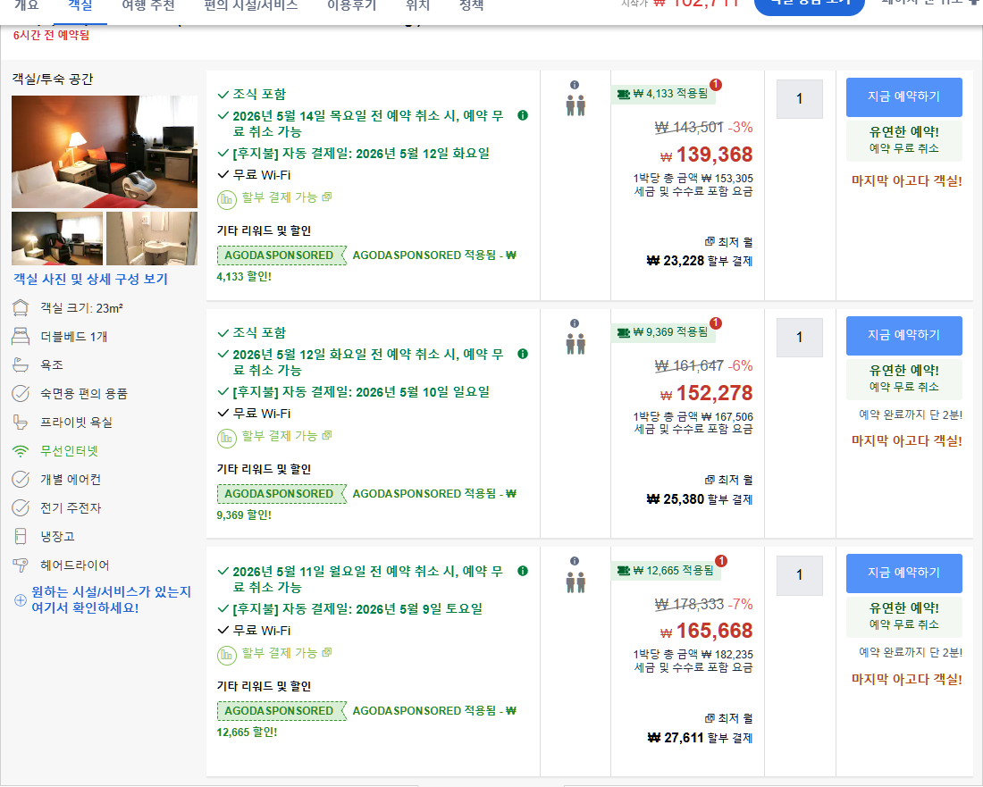The width and height of the screenshot is (983, 787).
Task: Click two-guest icon in 165,668 offer
Action: click(x=576, y=582)
